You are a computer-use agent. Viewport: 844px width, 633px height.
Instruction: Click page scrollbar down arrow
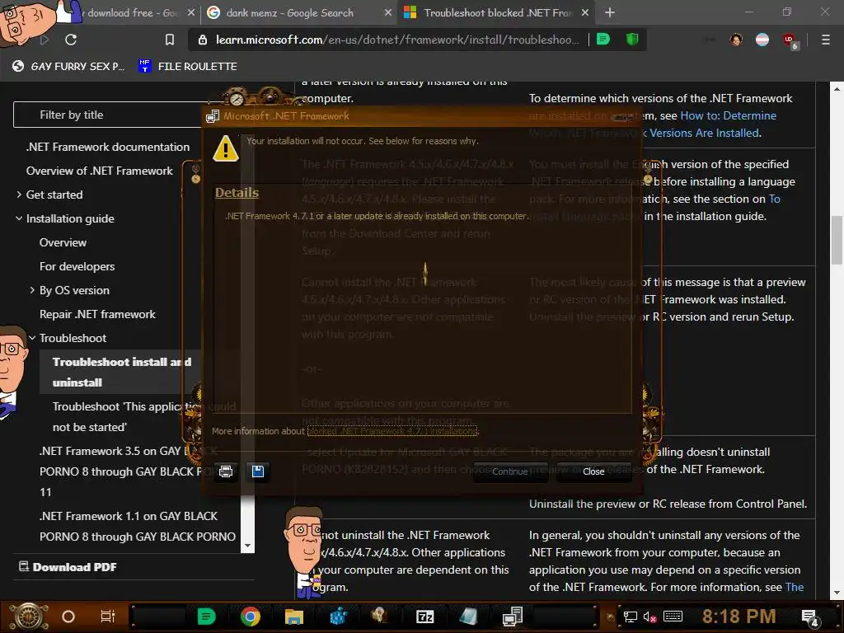point(837,593)
